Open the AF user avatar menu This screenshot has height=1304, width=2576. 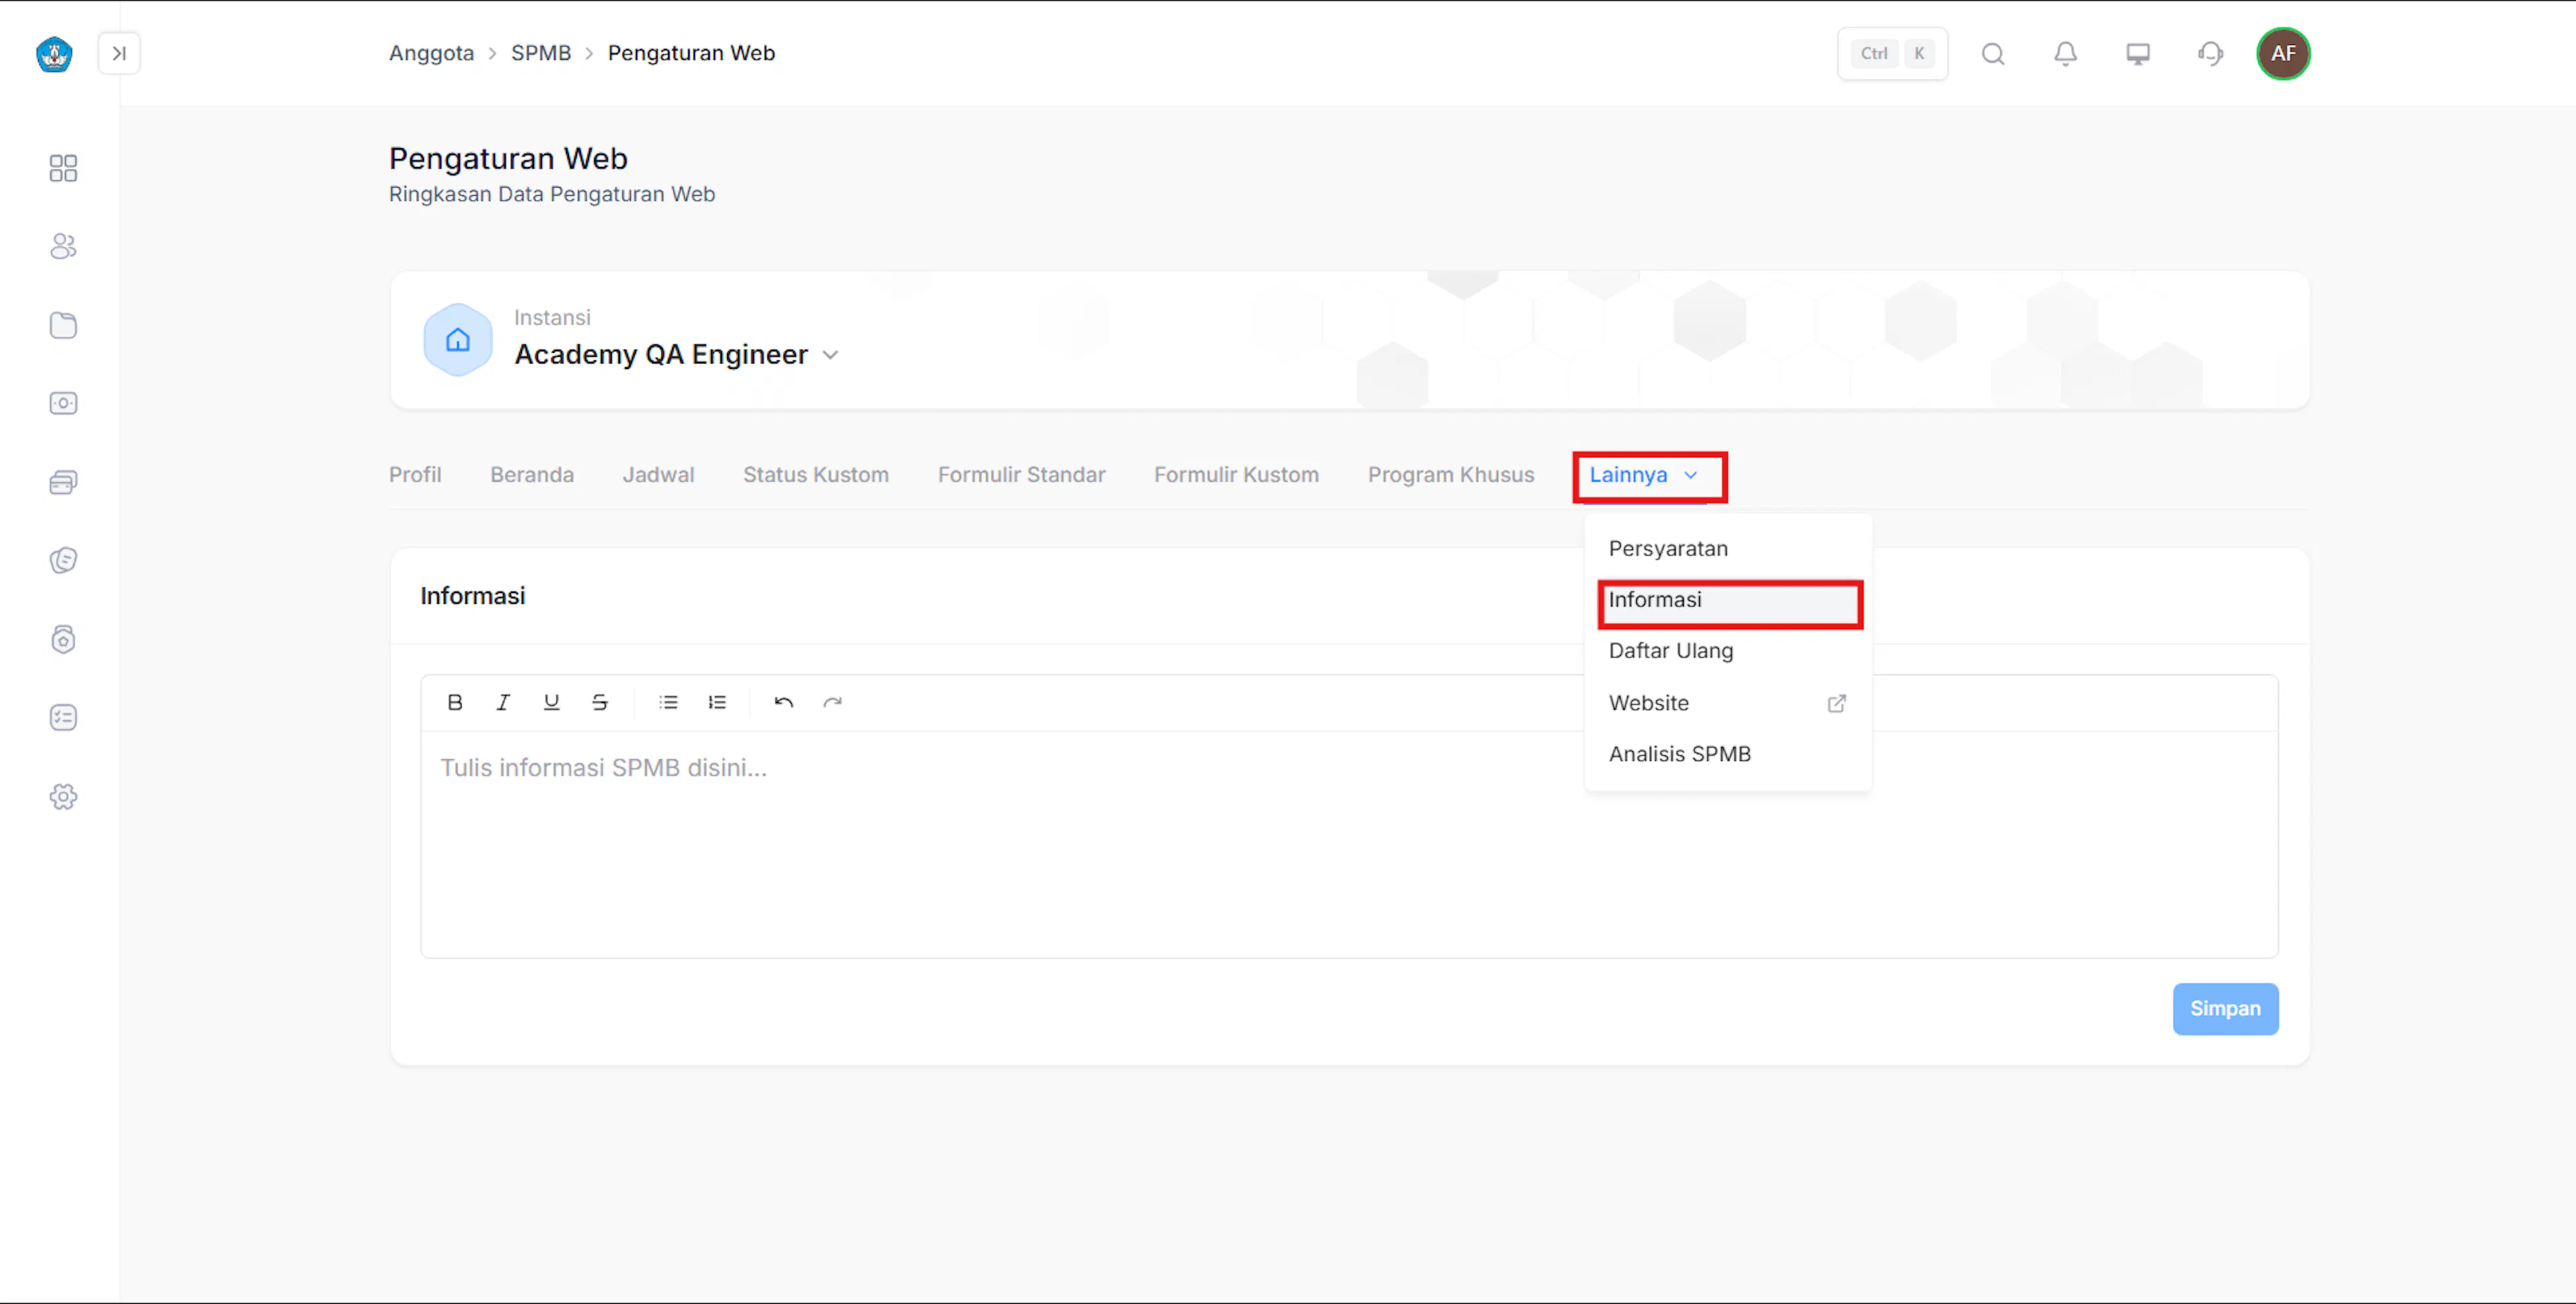pos(2283,54)
